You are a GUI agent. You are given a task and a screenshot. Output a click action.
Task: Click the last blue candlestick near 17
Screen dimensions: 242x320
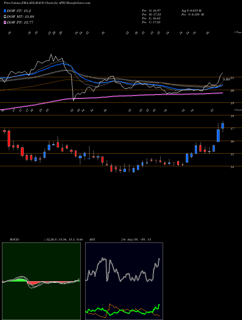point(223,126)
